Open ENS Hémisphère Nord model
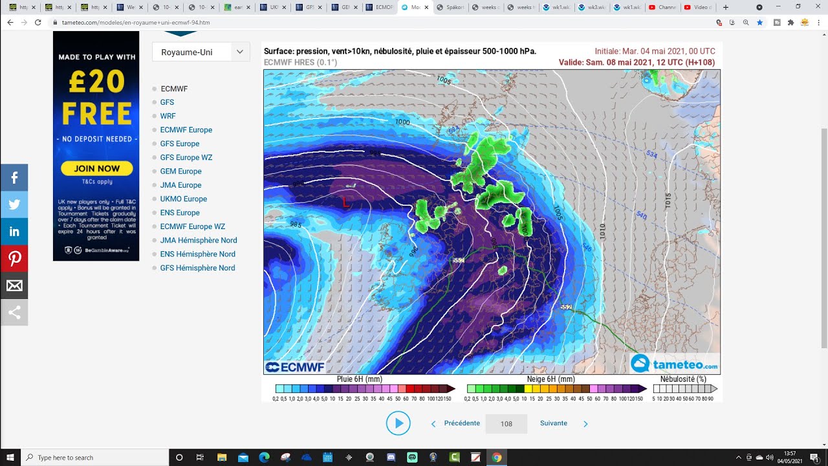This screenshot has height=466, width=828. pyautogui.click(x=198, y=254)
